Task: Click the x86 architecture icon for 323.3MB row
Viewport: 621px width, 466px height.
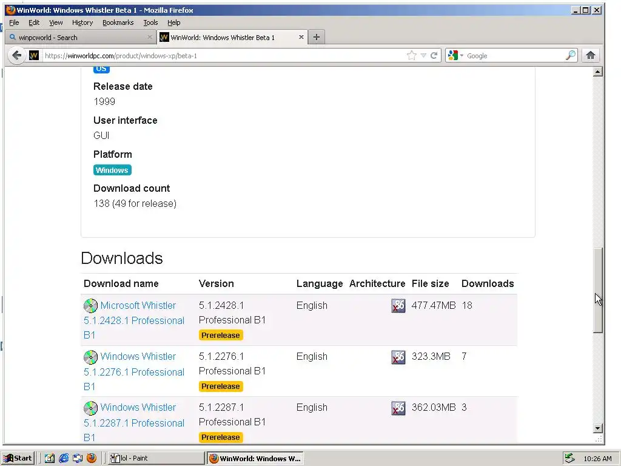Action: (x=398, y=357)
